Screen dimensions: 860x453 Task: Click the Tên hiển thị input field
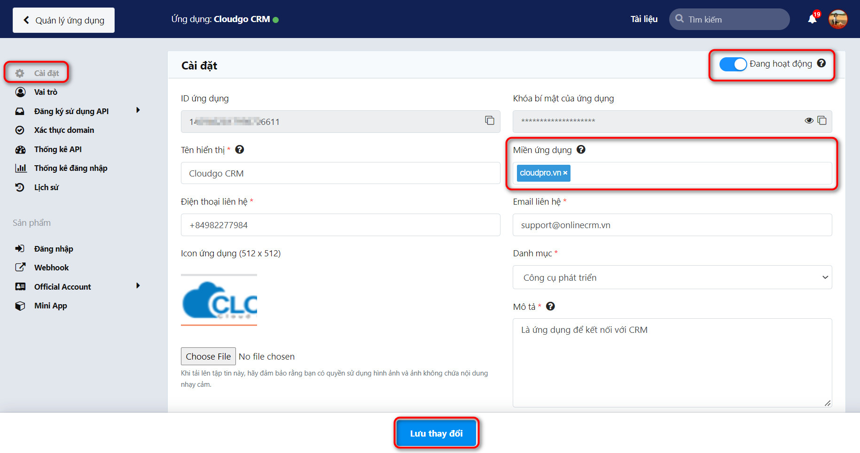click(x=340, y=173)
